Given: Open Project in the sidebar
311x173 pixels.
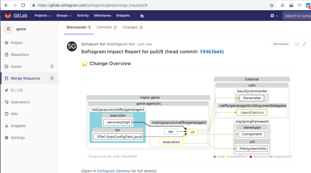Looking at the screenshot, I should [30, 43].
